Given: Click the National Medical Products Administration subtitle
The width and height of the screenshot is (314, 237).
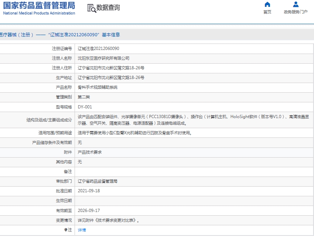Looking at the screenshot, I should tap(39, 13).
